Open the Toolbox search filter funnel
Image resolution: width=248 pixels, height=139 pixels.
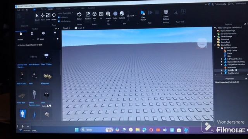pos(58,39)
